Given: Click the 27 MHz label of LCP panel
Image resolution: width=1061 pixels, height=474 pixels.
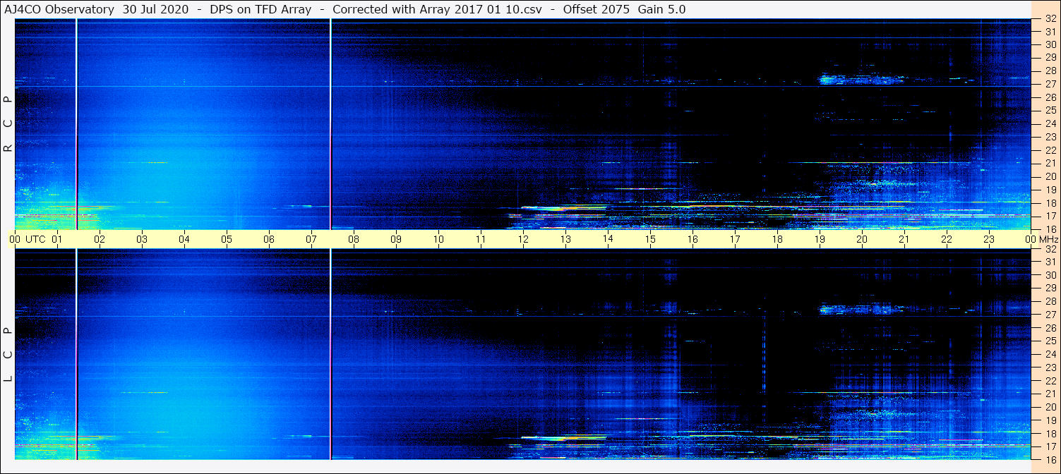Looking at the screenshot, I should 1050,315.
